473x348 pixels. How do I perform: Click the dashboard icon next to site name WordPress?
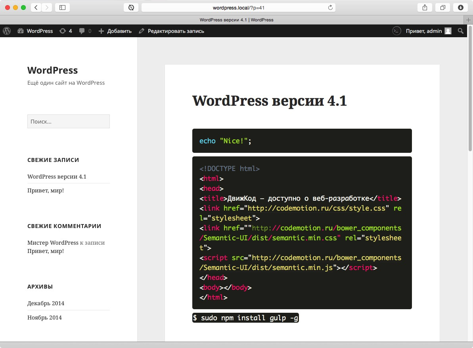click(x=21, y=31)
